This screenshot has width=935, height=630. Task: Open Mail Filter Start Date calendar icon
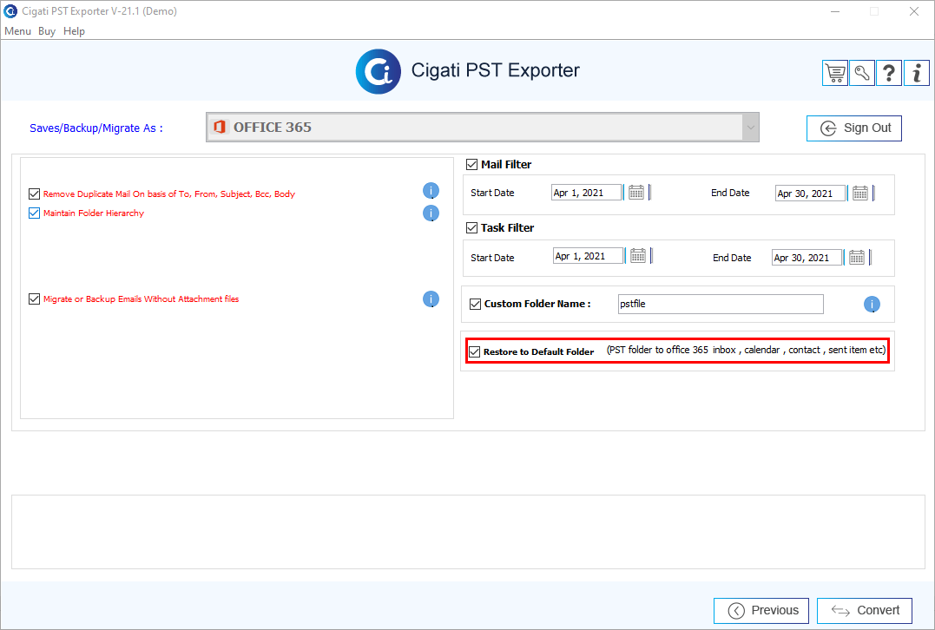point(636,193)
